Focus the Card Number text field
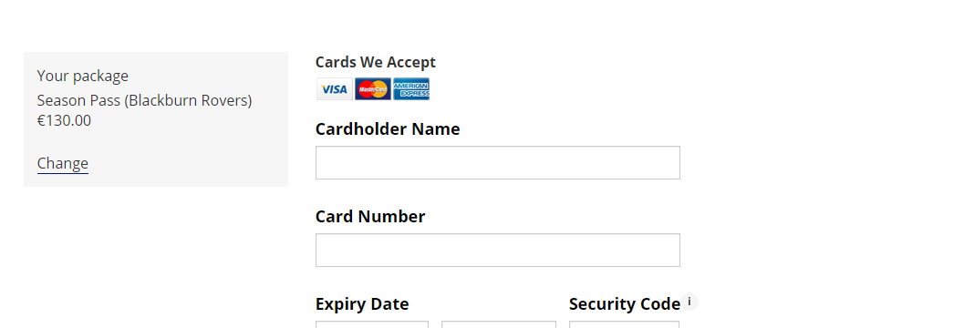The height and width of the screenshot is (328, 954). coord(498,251)
